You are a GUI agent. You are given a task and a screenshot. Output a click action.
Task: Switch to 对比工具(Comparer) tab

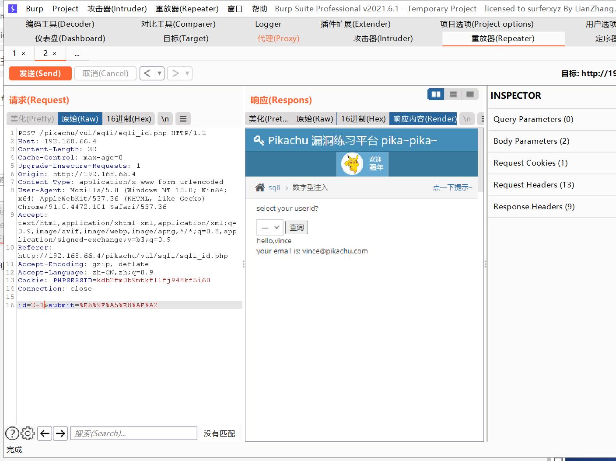click(x=178, y=24)
